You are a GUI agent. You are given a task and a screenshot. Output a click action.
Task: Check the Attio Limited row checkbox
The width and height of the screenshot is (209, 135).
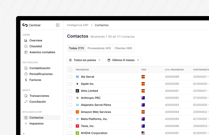point(70,91)
